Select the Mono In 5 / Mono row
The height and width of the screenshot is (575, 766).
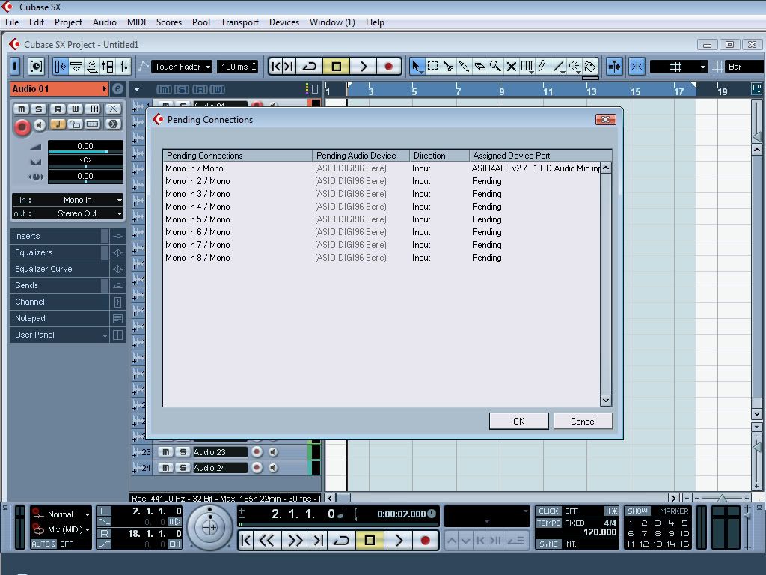coord(381,219)
